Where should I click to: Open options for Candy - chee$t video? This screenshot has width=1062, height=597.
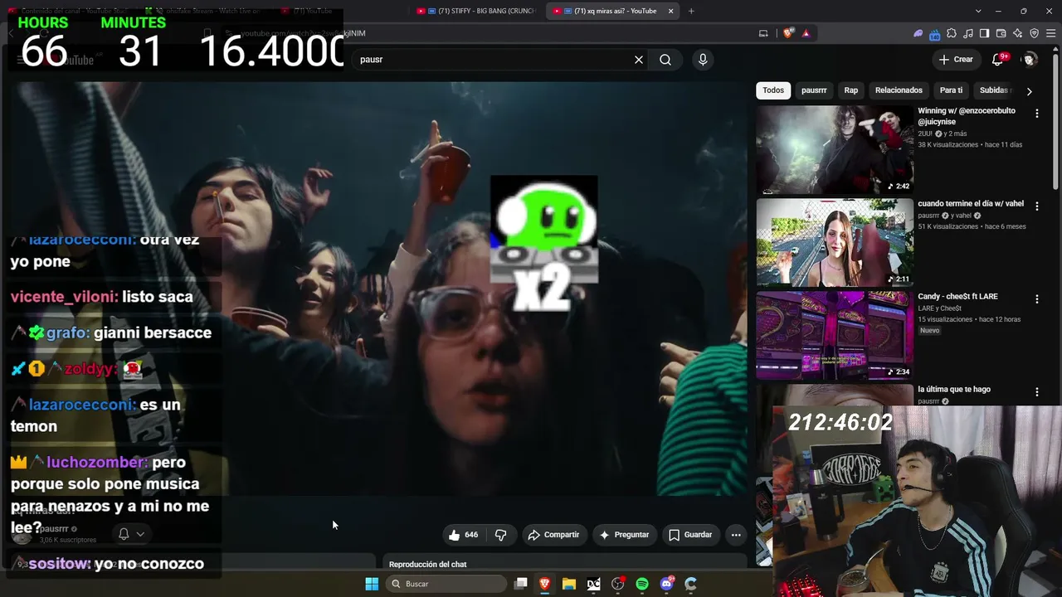(1036, 299)
